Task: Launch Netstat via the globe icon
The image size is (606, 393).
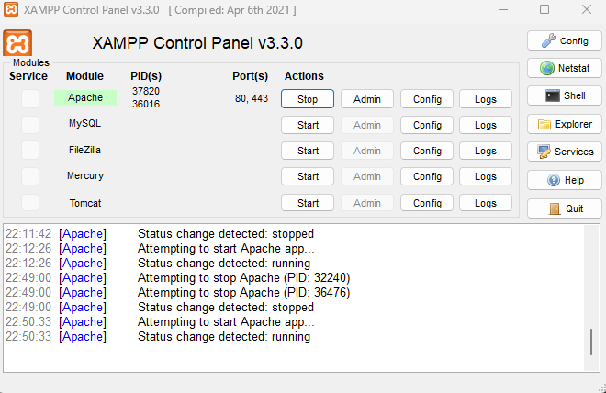Action: [565, 68]
